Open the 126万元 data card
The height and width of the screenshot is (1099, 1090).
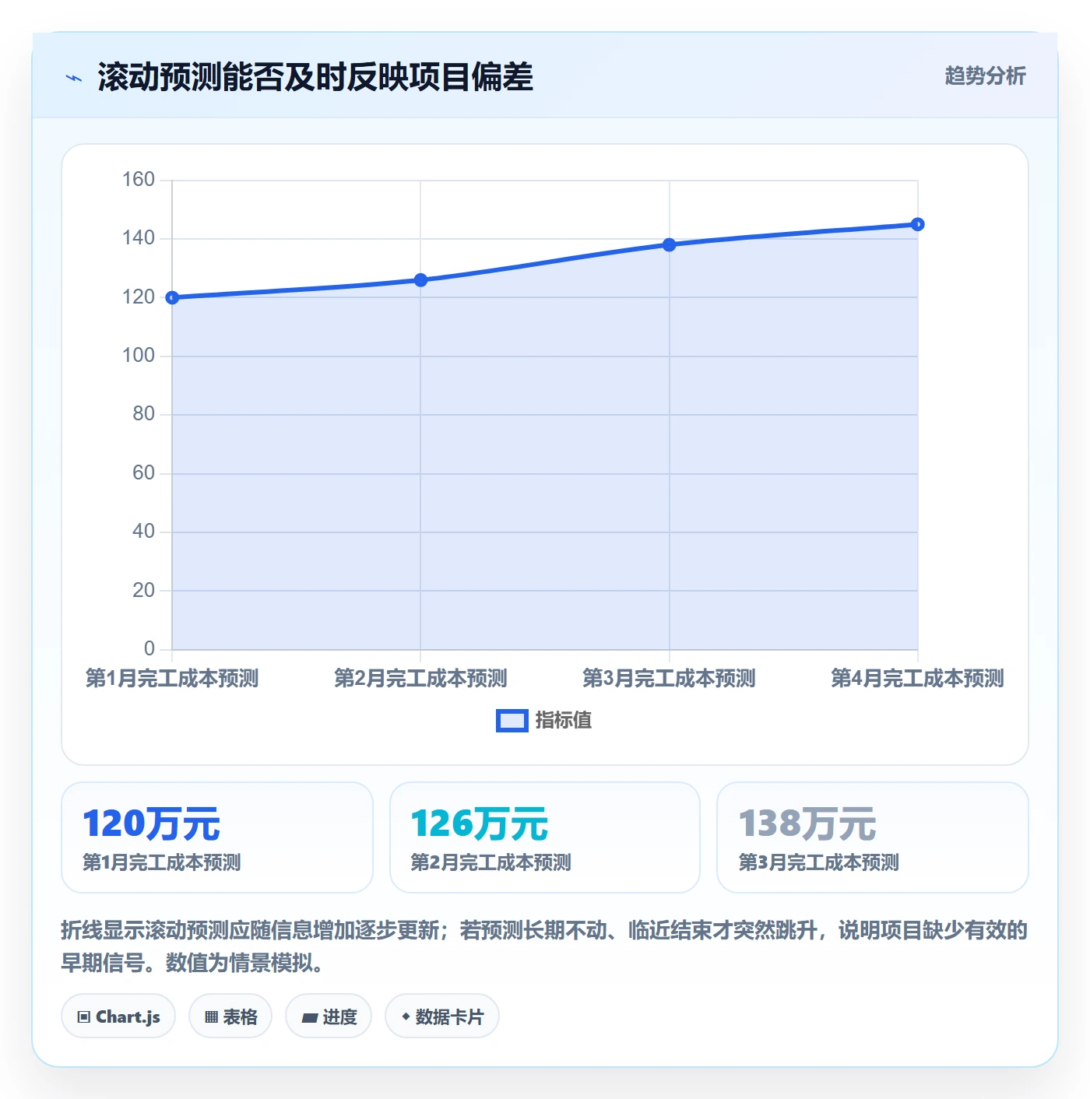[545, 837]
